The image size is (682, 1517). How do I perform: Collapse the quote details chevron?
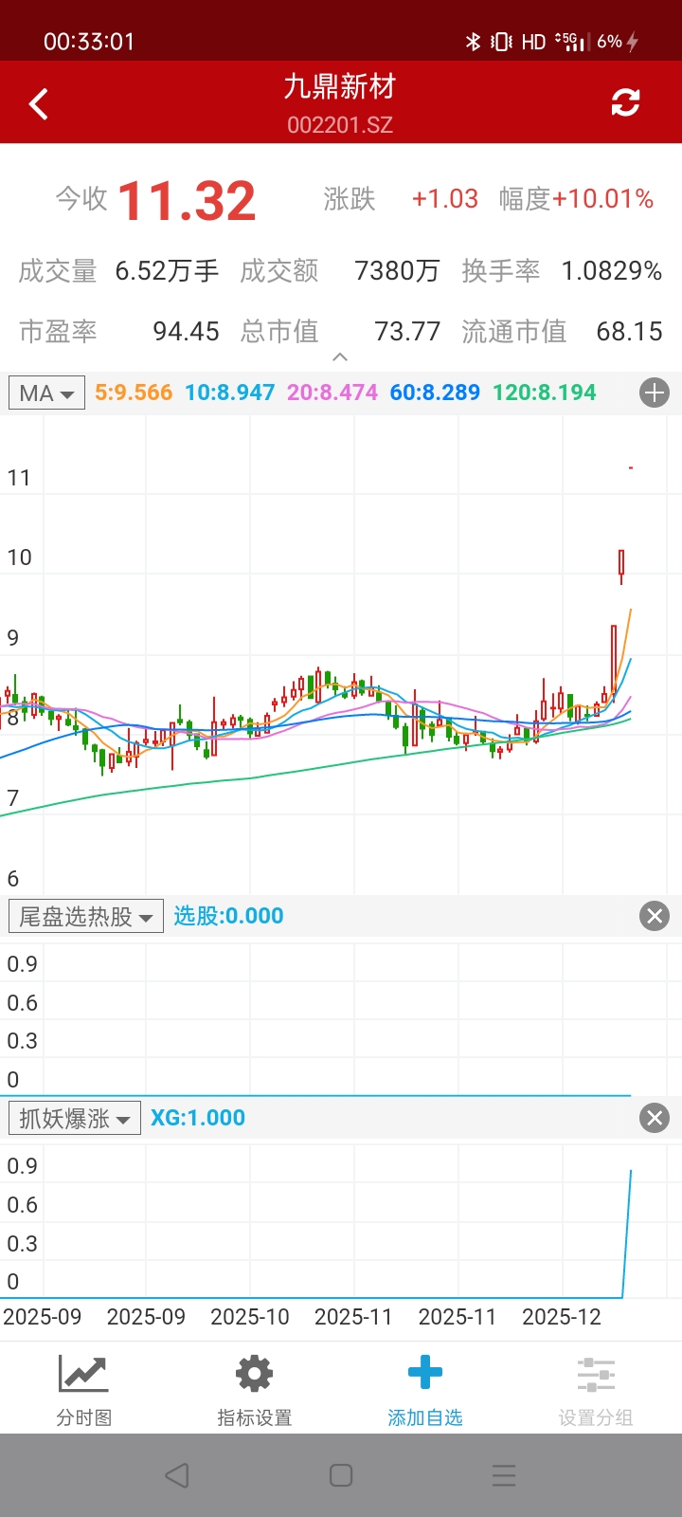point(340,357)
